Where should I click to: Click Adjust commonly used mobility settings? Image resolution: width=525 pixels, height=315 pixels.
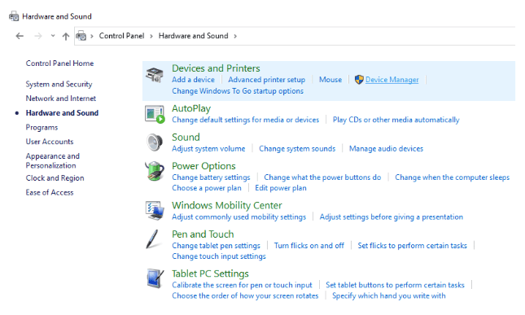click(238, 217)
